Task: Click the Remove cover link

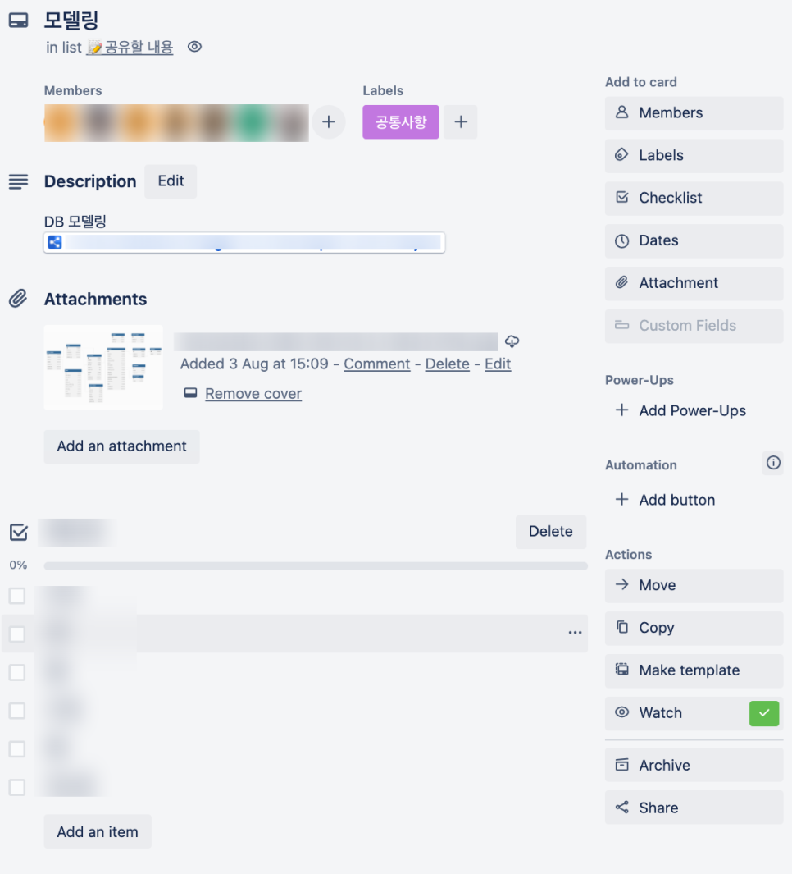Action: (253, 394)
